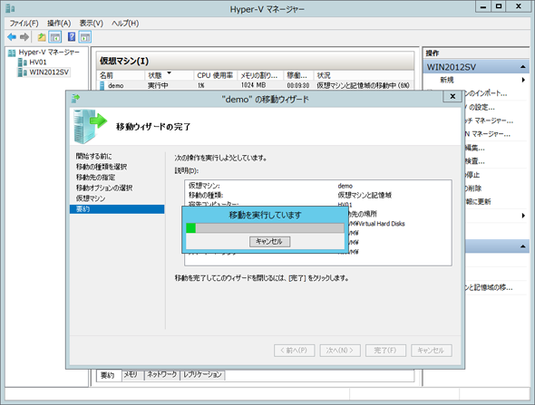Click the description summary text box
The image size is (535, 405).
click(318, 223)
